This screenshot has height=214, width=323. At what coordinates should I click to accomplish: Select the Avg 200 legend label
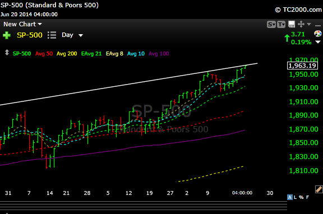[x=67, y=54]
